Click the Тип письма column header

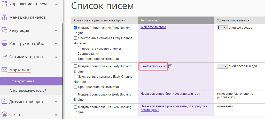click(x=176, y=20)
